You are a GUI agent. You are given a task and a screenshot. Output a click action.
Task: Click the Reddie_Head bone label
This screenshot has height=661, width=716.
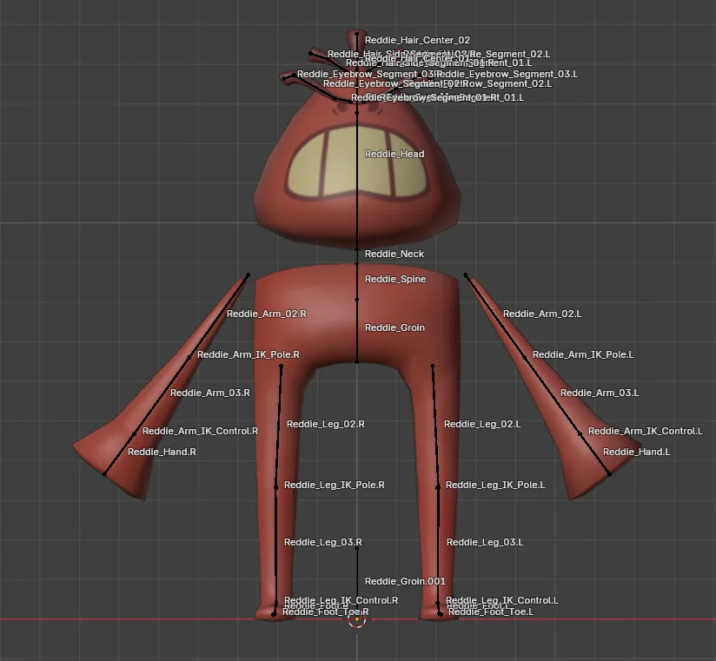[x=394, y=154]
